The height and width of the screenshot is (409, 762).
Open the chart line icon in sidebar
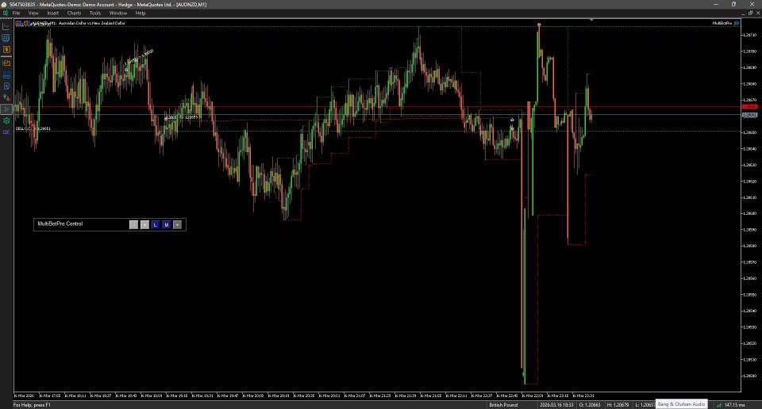[6, 26]
